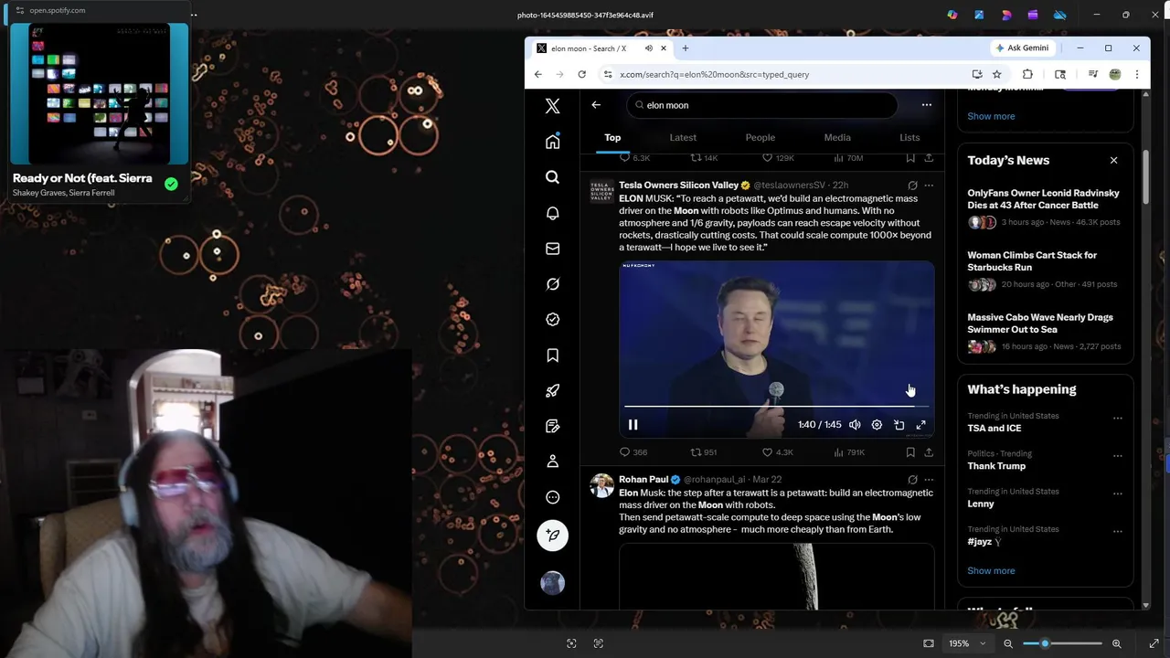This screenshot has height=658, width=1170.
Task: Open Chrome extensions puzzle icon
Action: pyautogui.click(x=1027, y=75)
